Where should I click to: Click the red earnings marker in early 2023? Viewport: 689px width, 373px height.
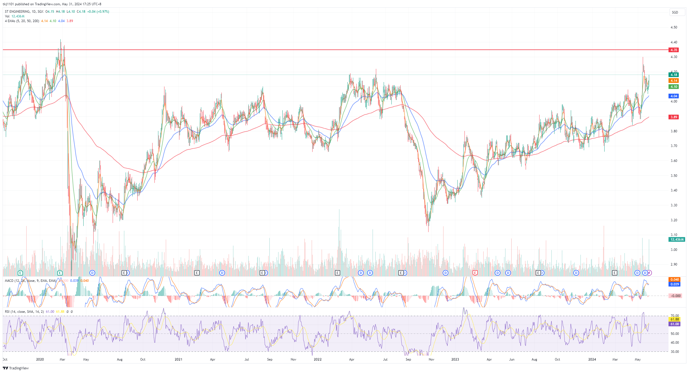coord(475,273)
